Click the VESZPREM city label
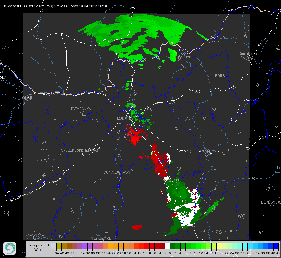This screenshot has height=258, width=281. click(46, 160)
